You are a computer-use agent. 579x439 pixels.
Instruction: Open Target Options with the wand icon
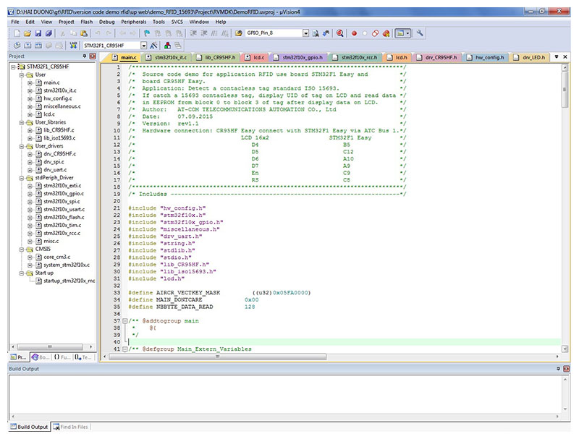click(x=154, y=45)
